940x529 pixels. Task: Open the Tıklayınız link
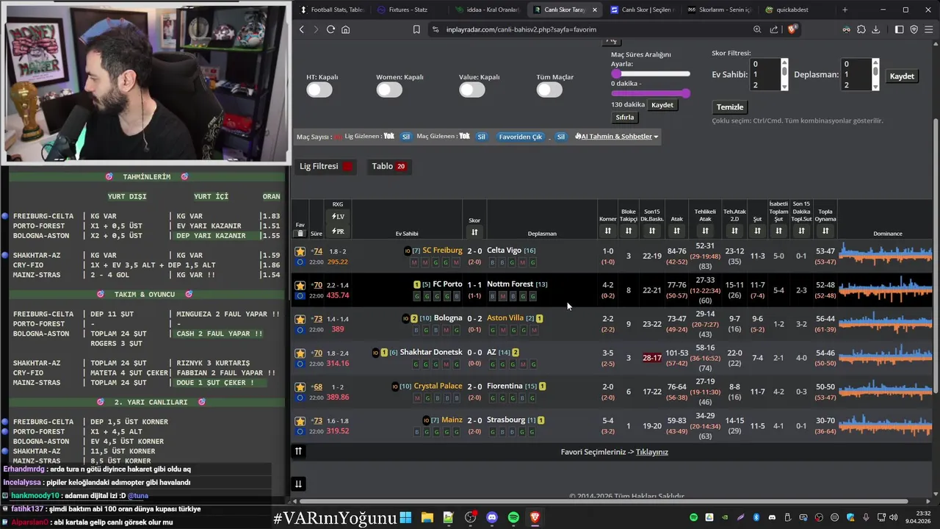click(x=652, y=452)
